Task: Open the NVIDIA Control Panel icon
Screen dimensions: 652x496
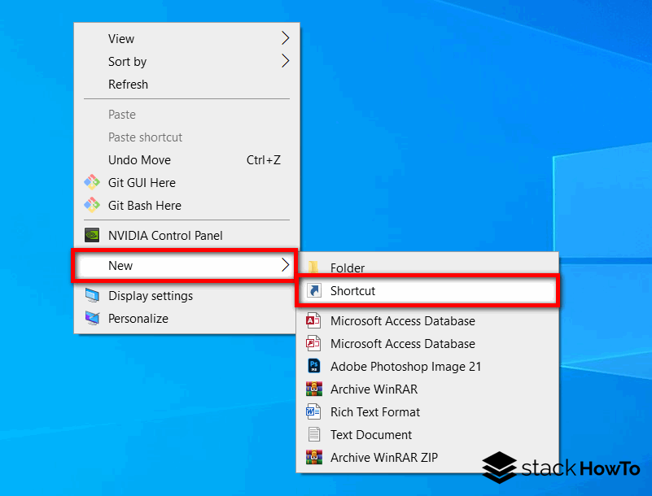Action: click(x=91, y=235)
